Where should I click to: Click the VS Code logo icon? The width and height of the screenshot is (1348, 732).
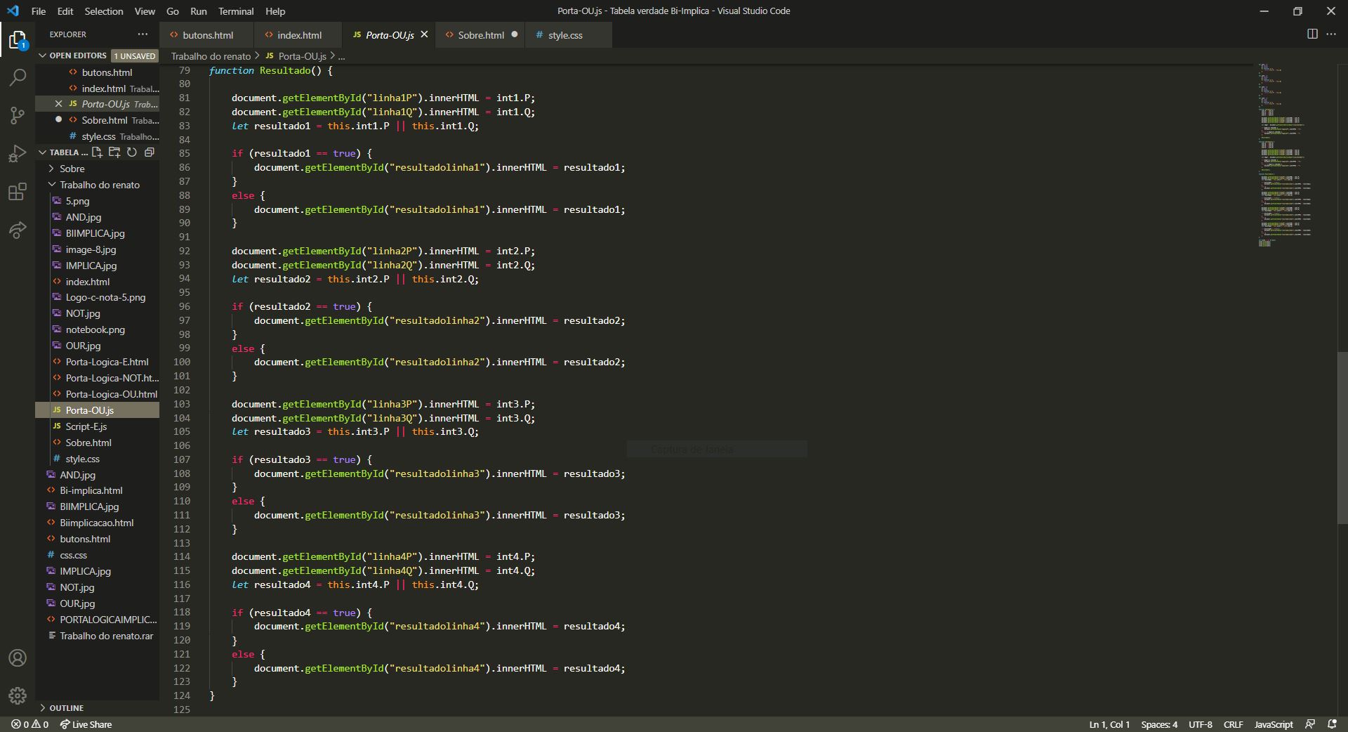tap(13, 11)
